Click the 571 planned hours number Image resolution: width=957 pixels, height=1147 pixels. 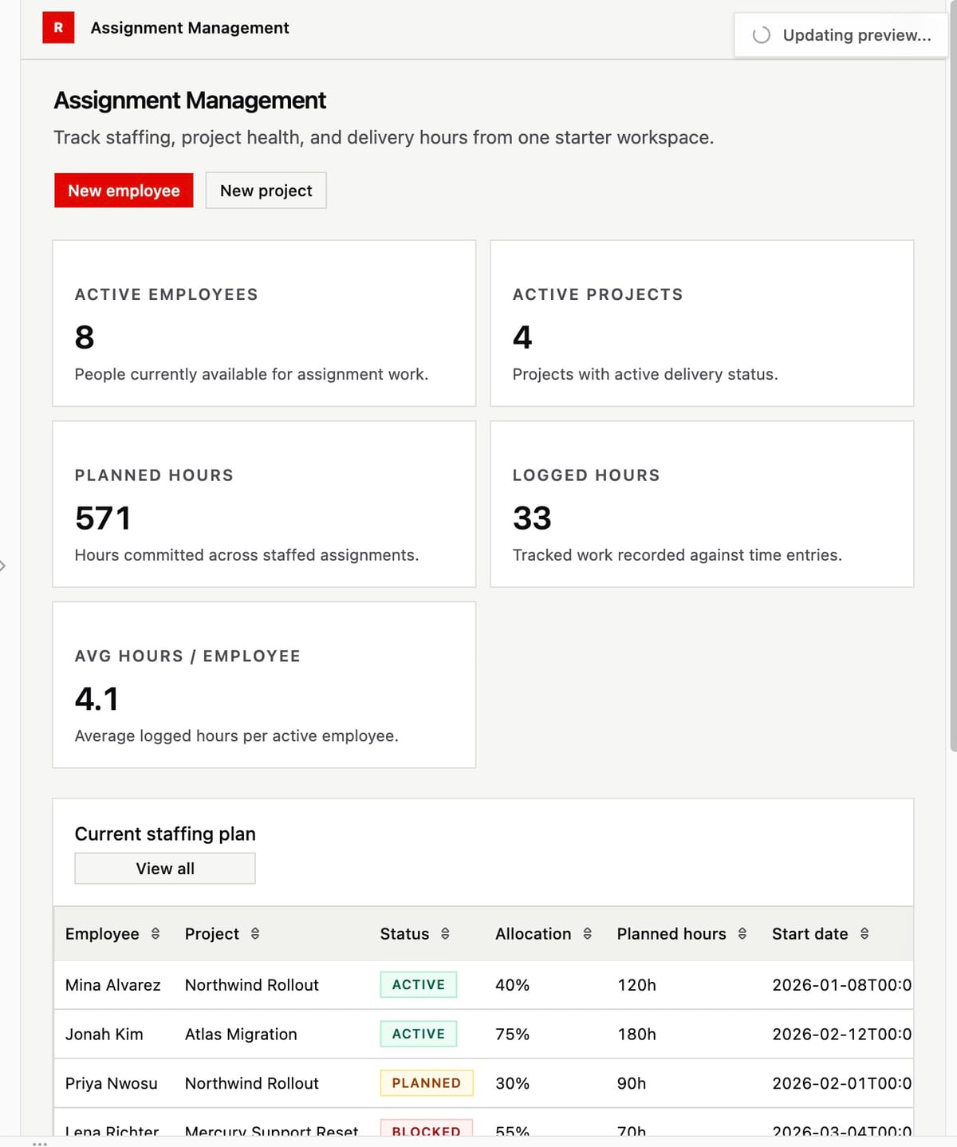click(x=103, y=518)
